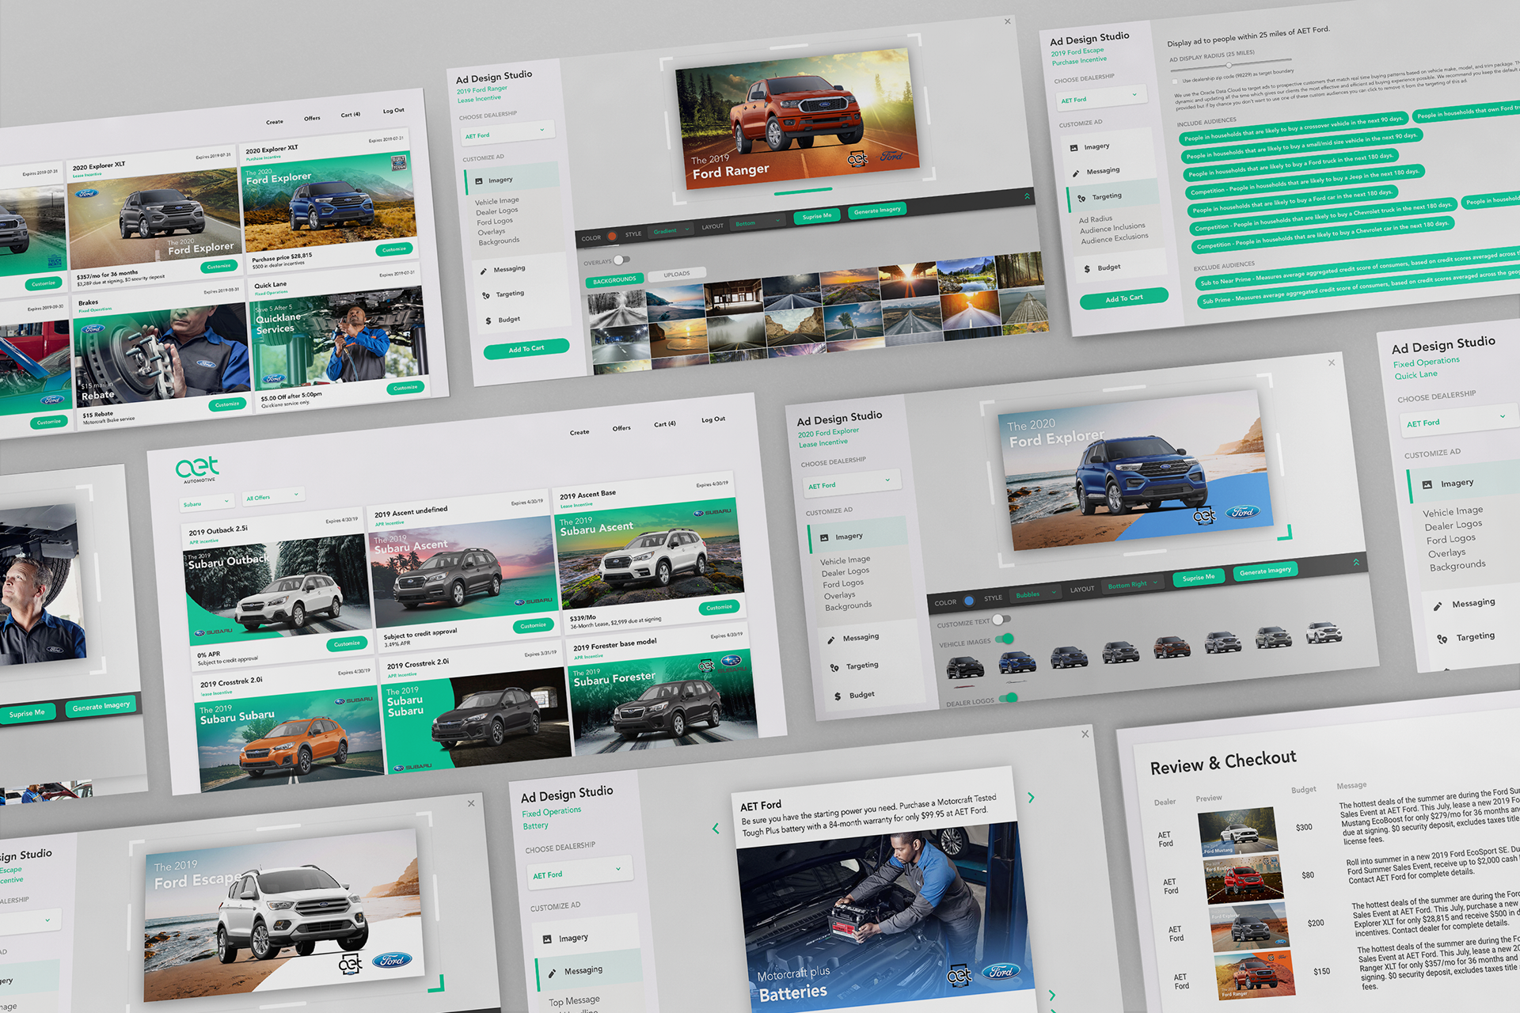This screenshot has width=1520, height=1013.
Task: Click Messaging pencil icon in Quick Lane studio
Action: click(1438, 606)
